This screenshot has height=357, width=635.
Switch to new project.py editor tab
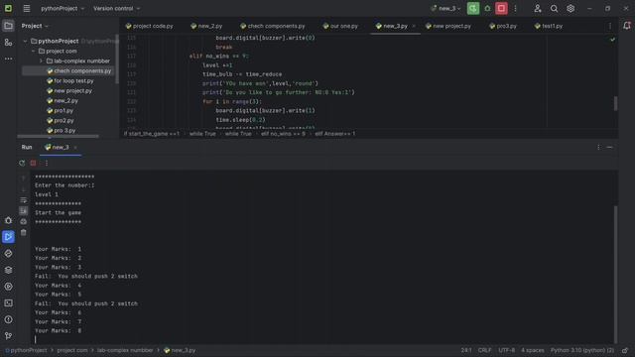tap(448, 26)
